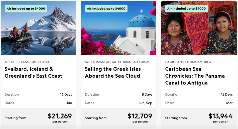The width and height of the screenshot is (238, 129).
Task: Click the $12,709 per person price
Action: point(140,118)
